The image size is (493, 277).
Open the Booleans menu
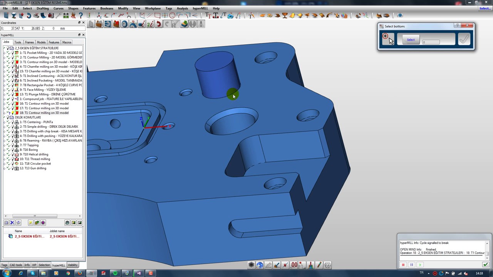pyautogui.click(x=107, y=8)
